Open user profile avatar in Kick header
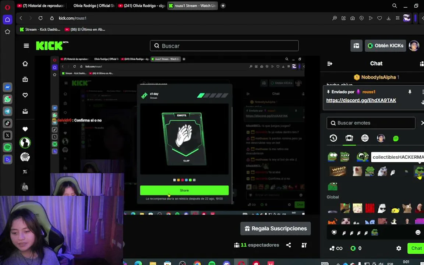The width and height of the screenshot is (424, 265). point(414,46)
